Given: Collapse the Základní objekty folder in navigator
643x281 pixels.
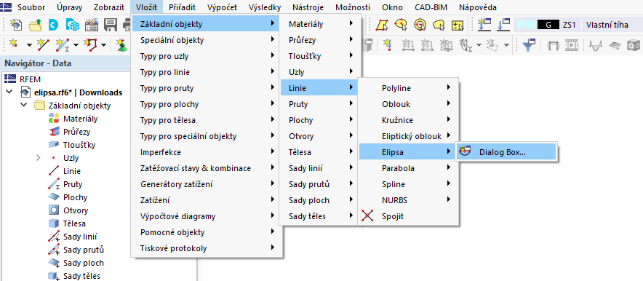Looking at the screenshot, I should [x=24, y=106].
